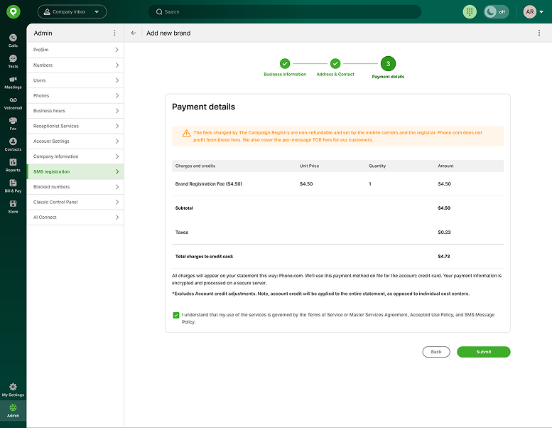The width and height of the screenshot is (552, 428).
Task: Open the Fax section icon
Action: pos(13,121)
